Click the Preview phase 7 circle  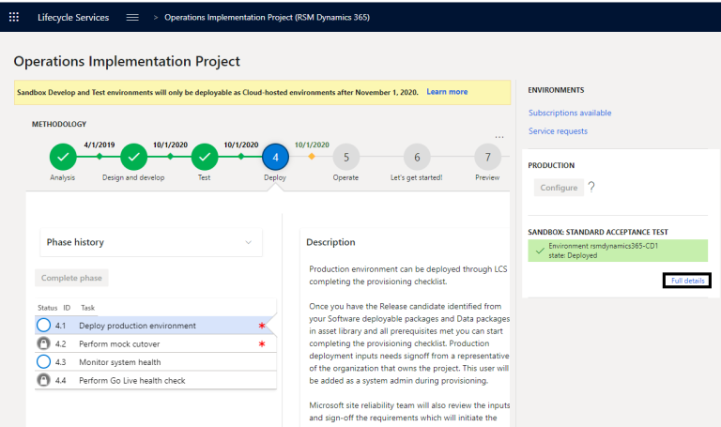click(487, 158)
